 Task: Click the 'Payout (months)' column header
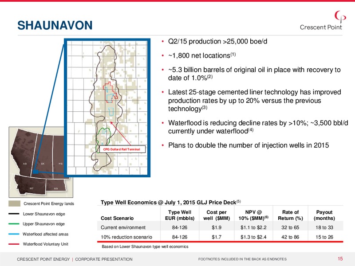click(324, 215)
